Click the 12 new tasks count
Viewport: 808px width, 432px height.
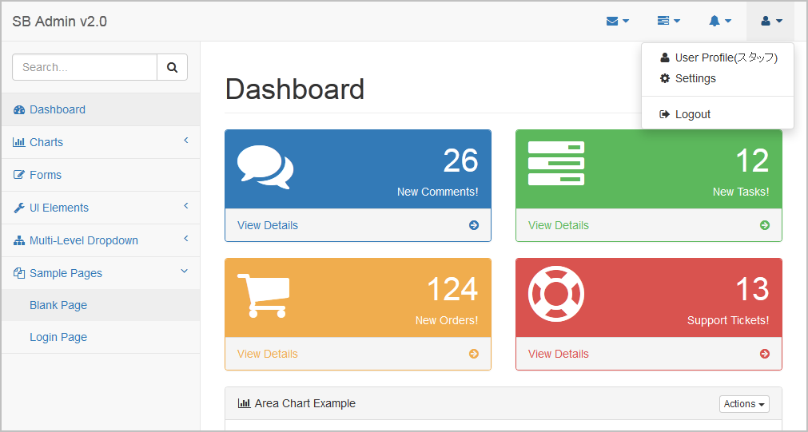click(x=752, y=161)
